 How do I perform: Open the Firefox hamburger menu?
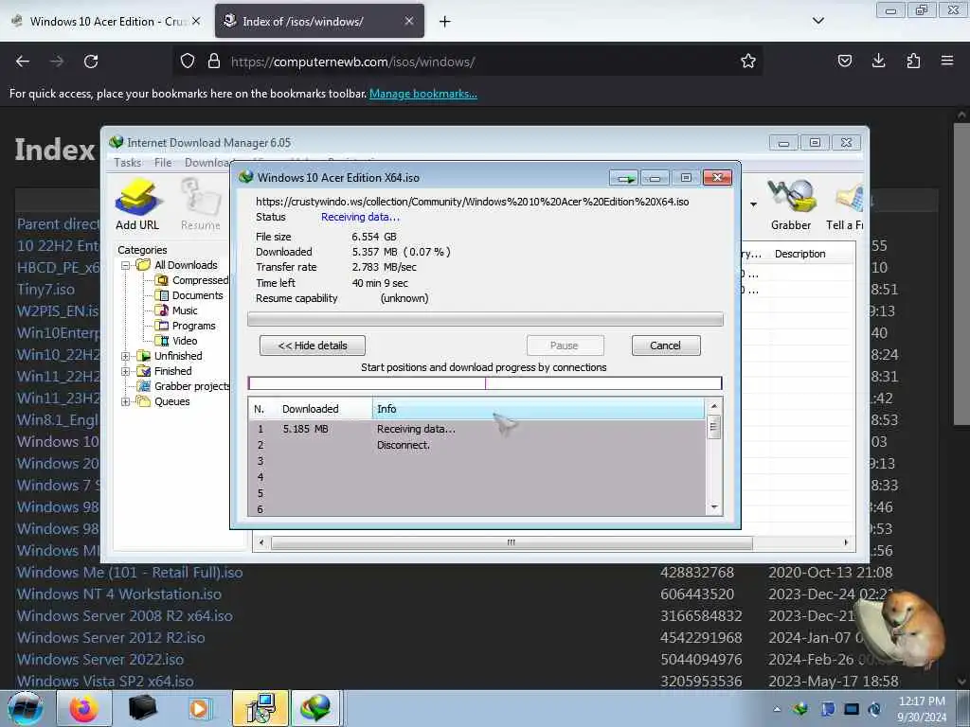[947, 61]
